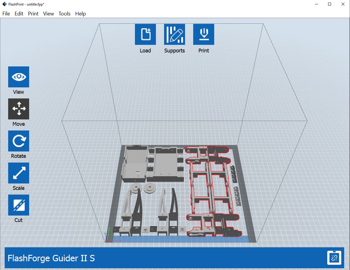This screenshot has height=270, width=350.
Task: Activate the Move tool
Action: click(19, 109)
